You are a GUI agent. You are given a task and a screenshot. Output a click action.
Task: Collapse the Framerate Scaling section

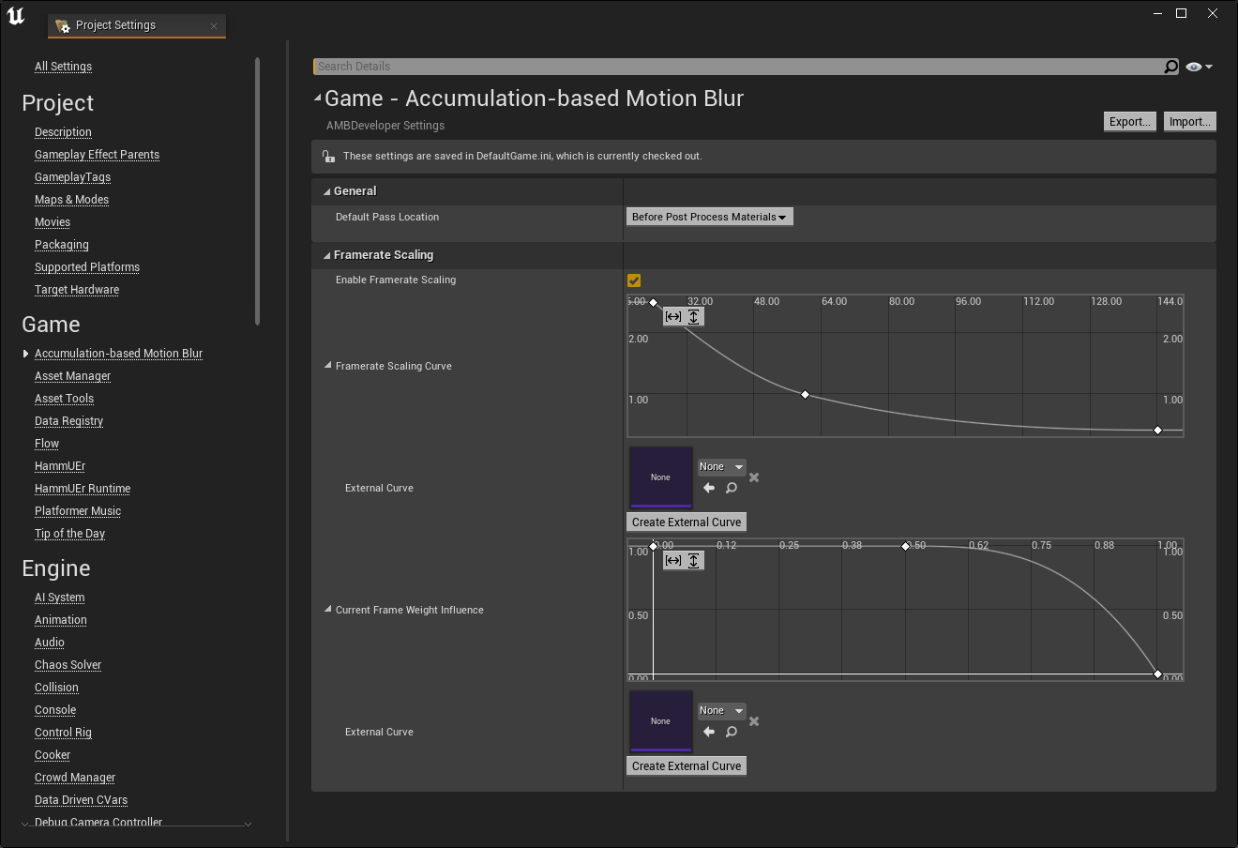(x=327, y=255)
